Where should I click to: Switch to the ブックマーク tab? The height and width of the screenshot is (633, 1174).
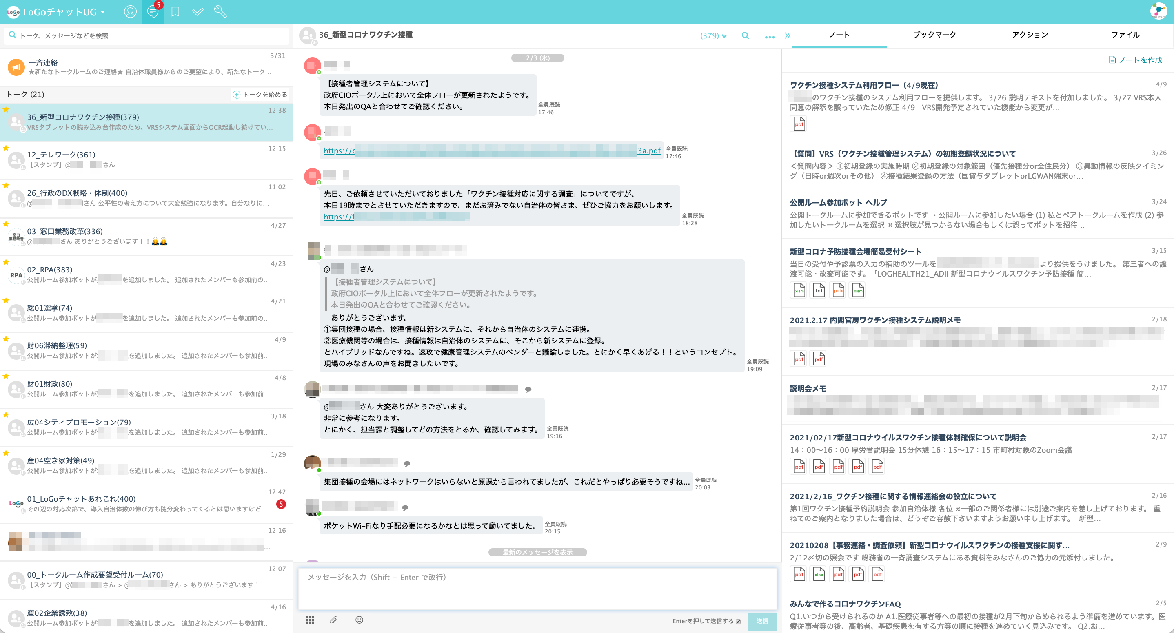point(934,35)
